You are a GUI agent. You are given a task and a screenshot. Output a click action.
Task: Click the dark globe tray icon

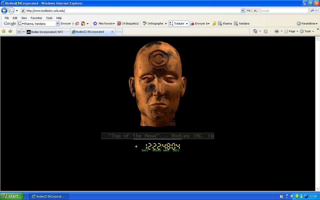click(x=306, y=196)
